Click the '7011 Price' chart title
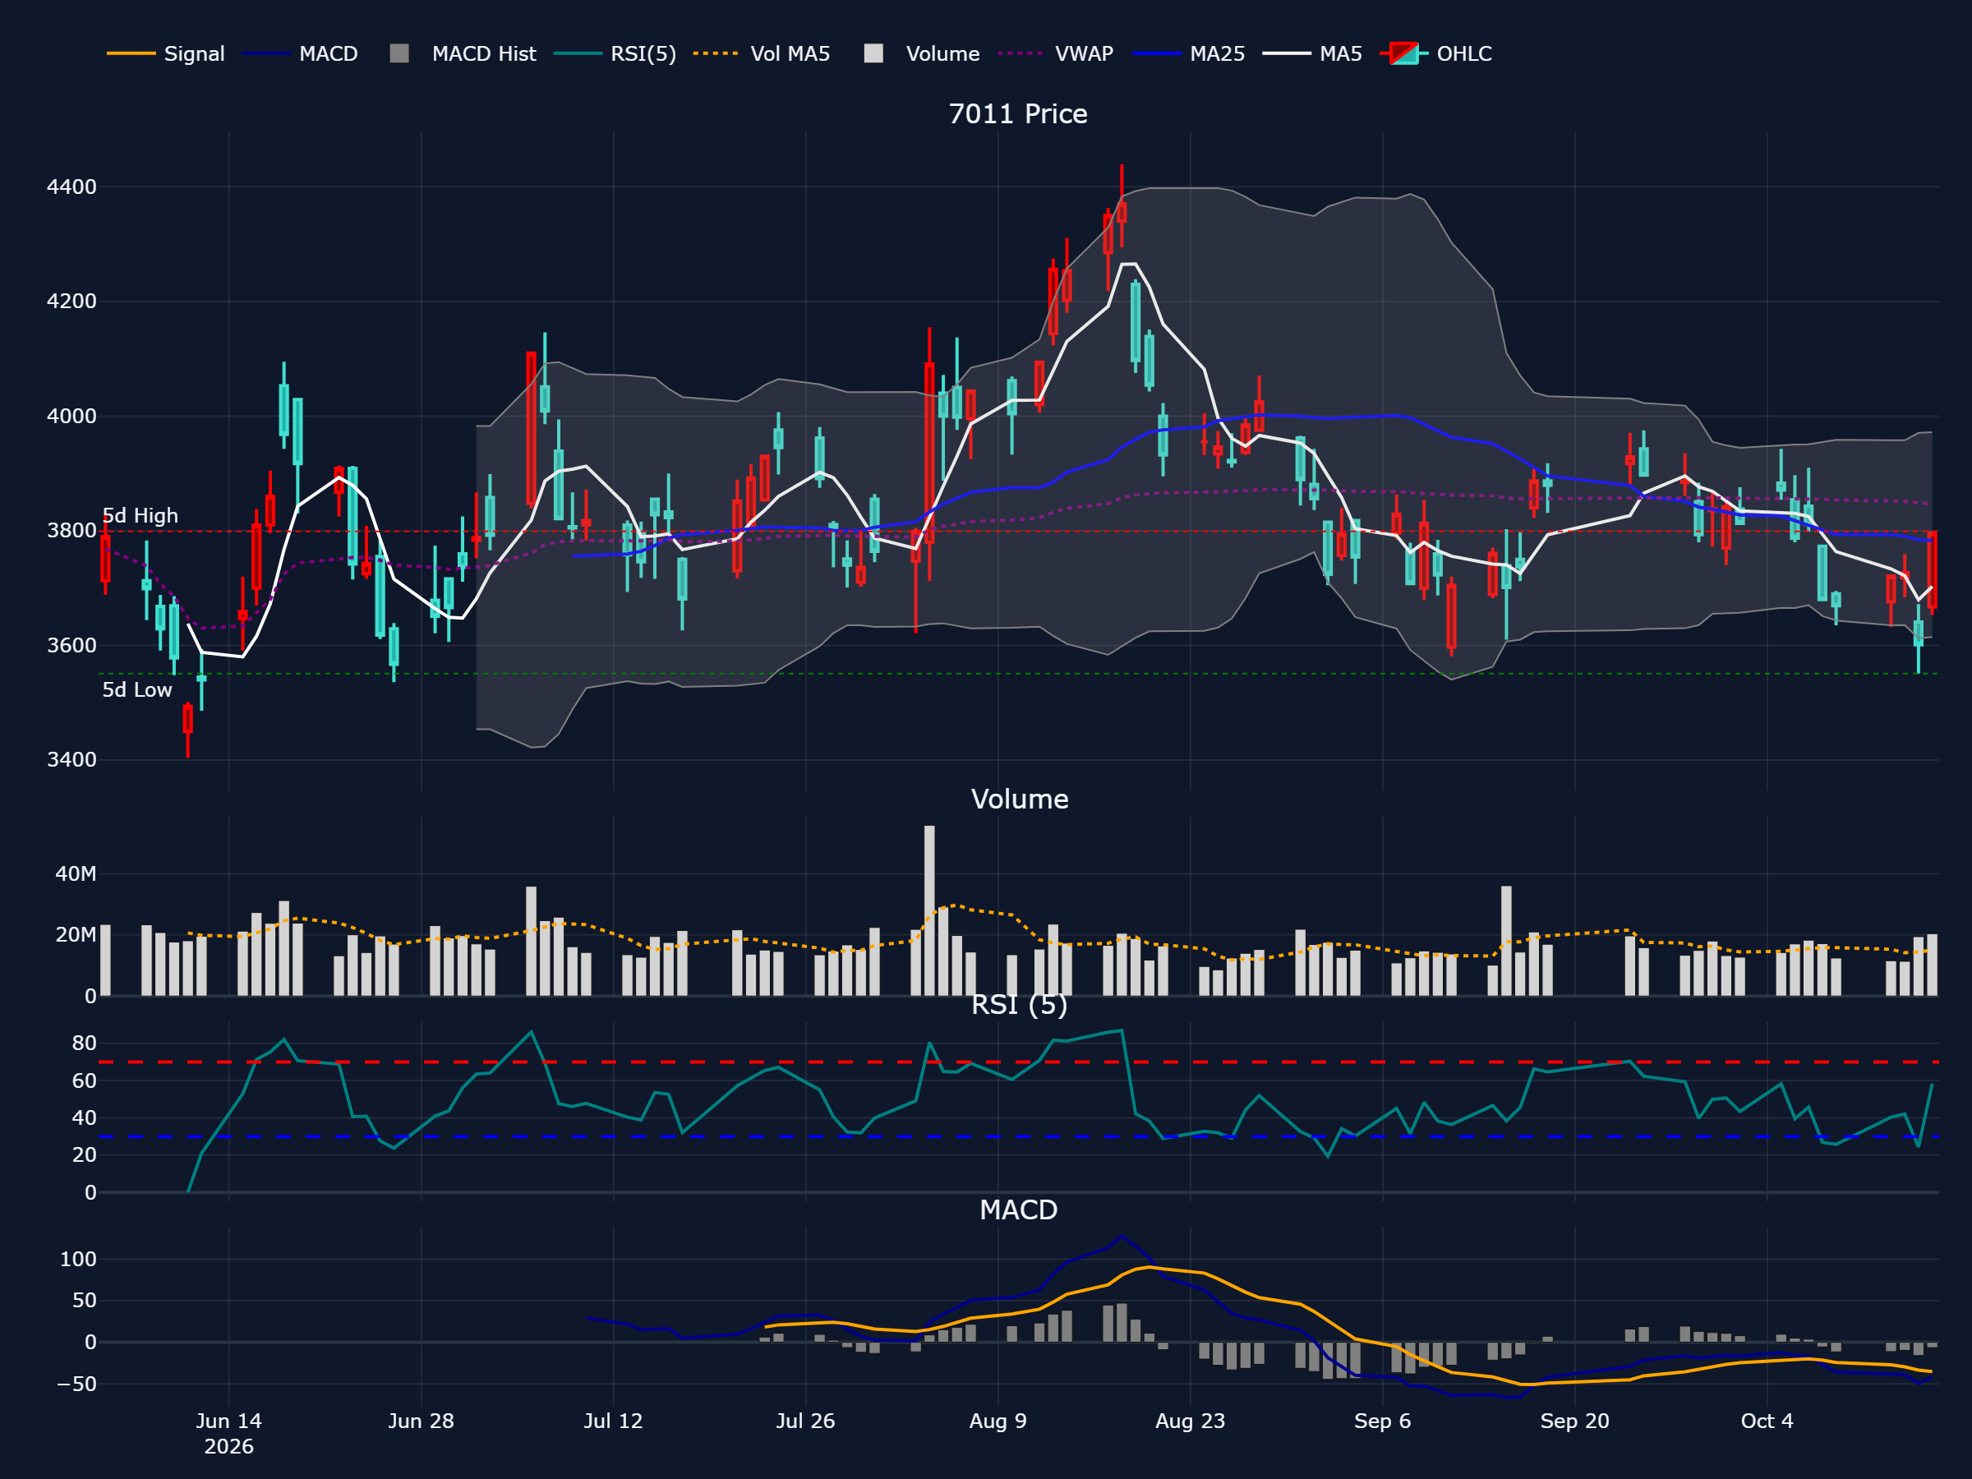Viewport: 1972px width, 1479px height. [x=1018, y=114]
